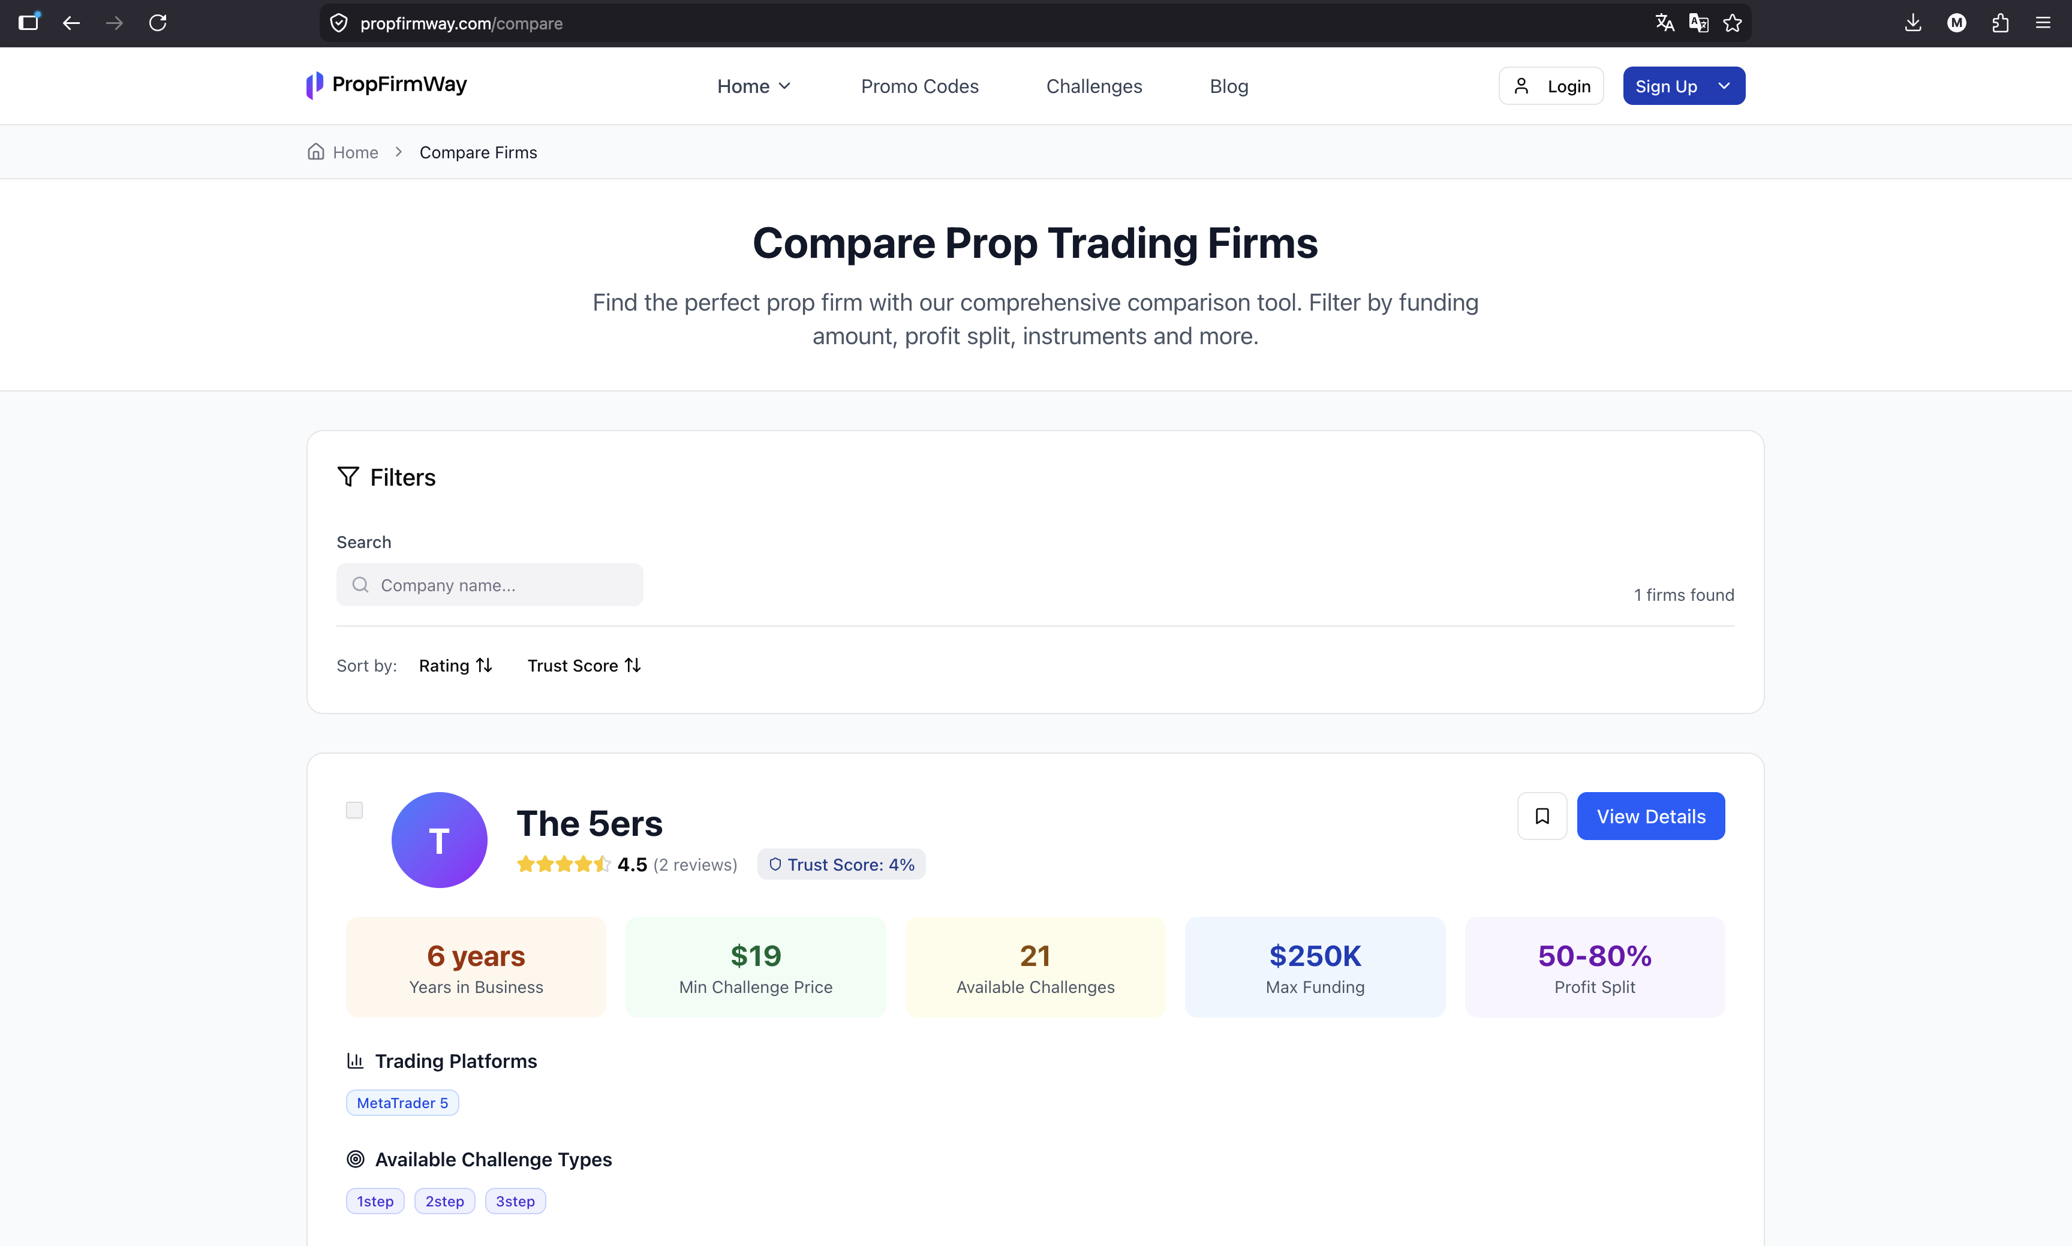Click the translate page icon
Viewport: 2072px width, 1246px height.
(x=1665, y=23)
